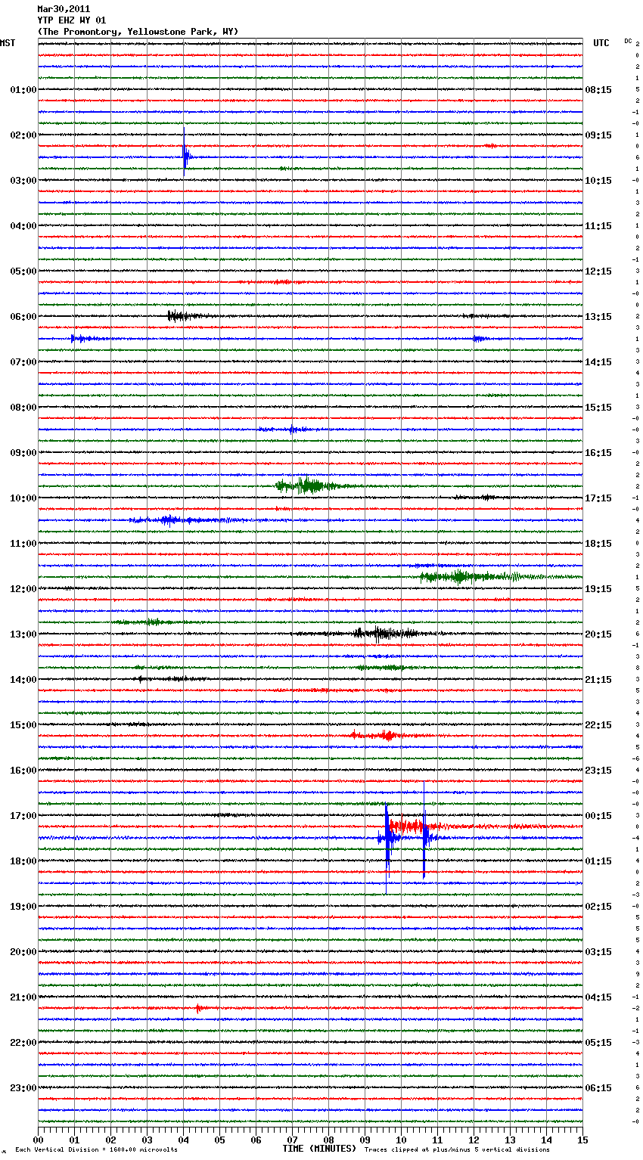643x1160 pixels.
Task: Select the 20:00 MST time label
Action: (x=23, y=952)
